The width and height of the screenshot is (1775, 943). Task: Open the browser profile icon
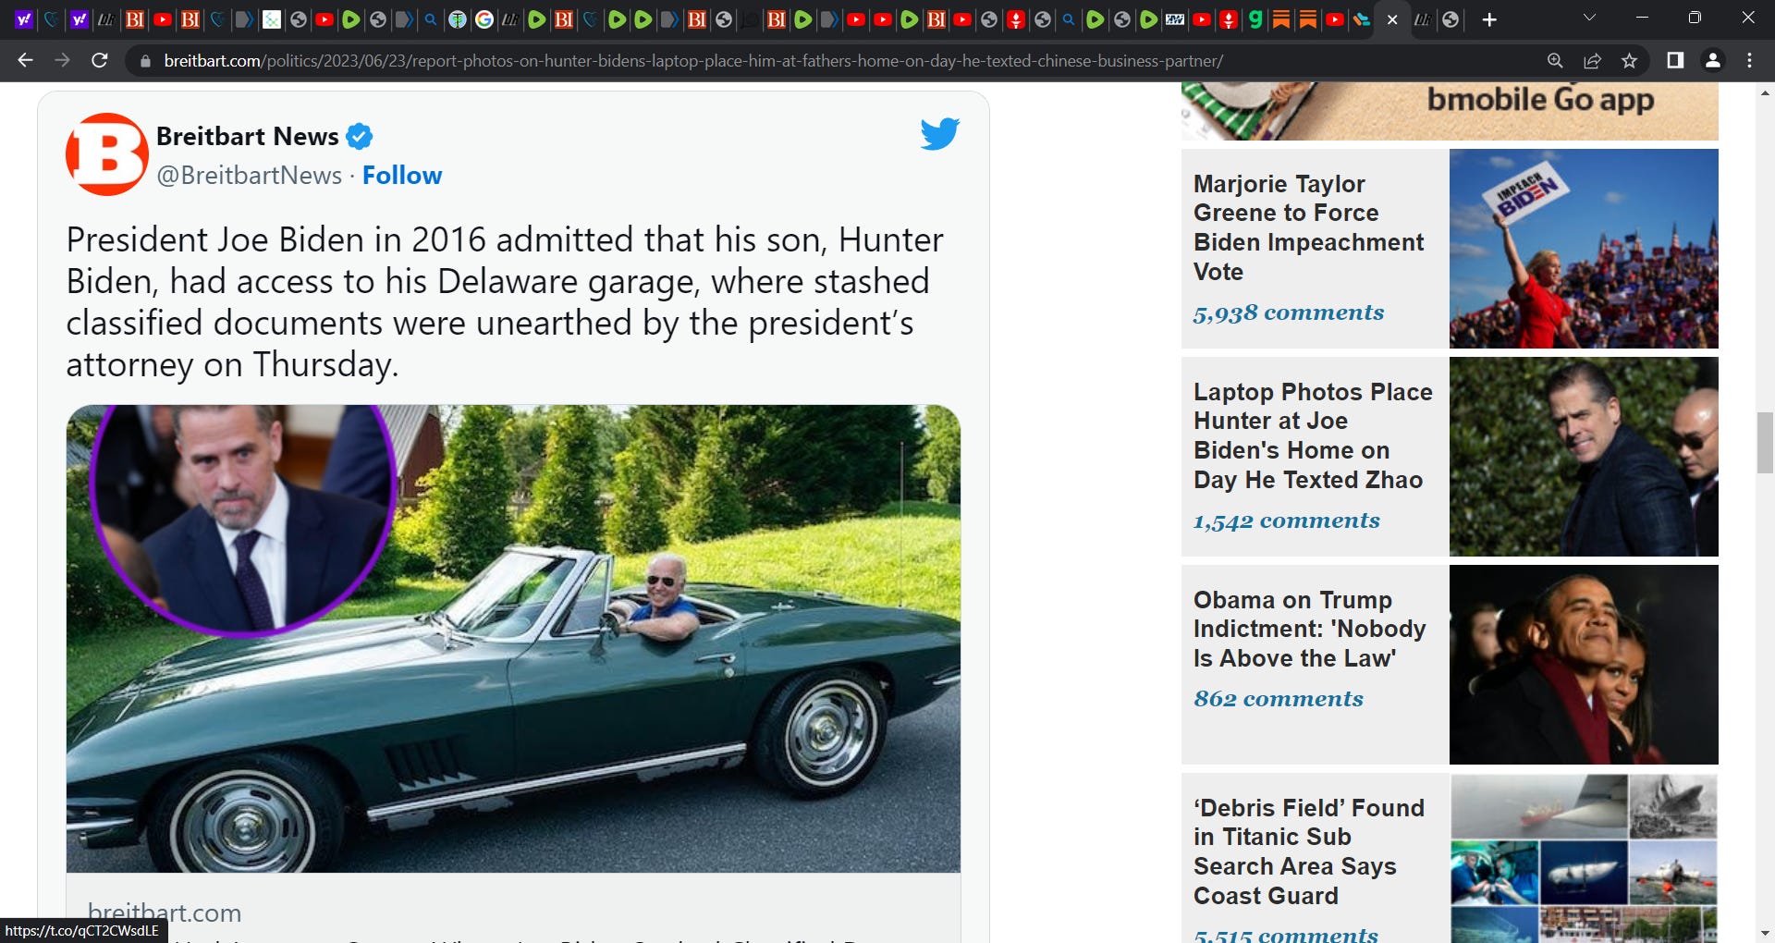click(1712, 61)
